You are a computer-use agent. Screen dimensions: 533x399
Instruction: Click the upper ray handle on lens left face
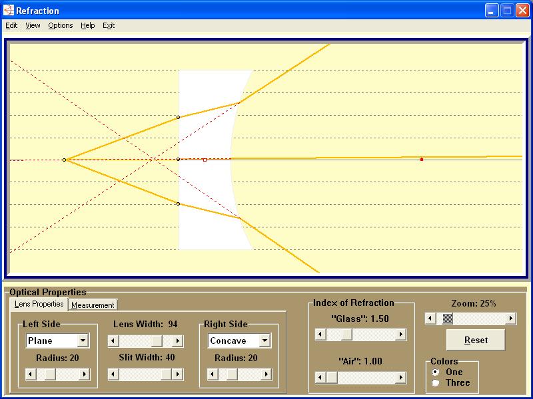(x=178, y=118)
